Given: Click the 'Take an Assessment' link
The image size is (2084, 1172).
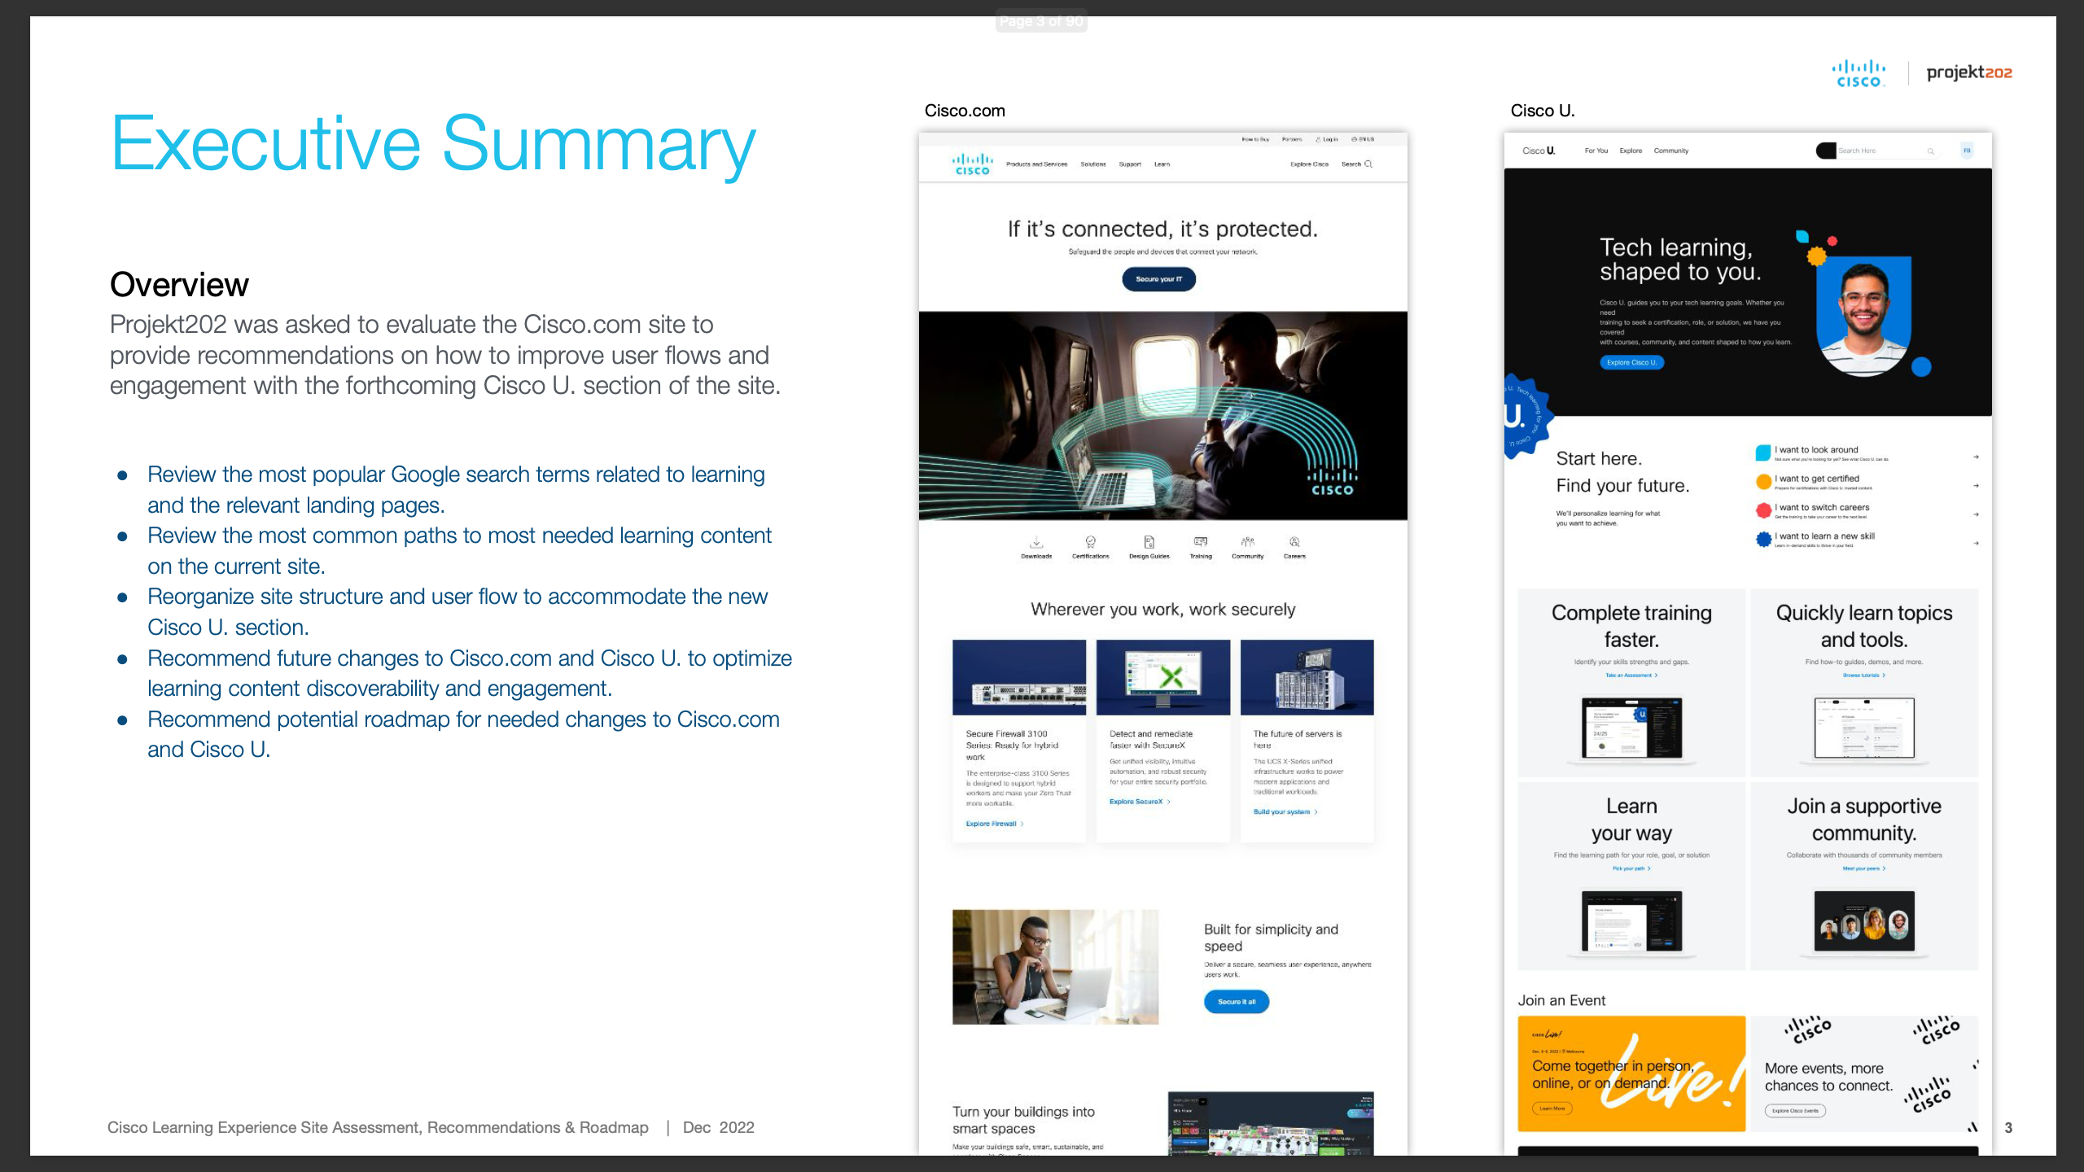Looking at the screenshot, I should [1631, 676].
